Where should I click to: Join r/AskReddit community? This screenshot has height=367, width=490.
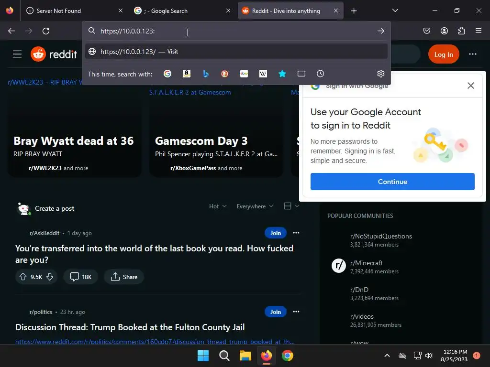275,233
